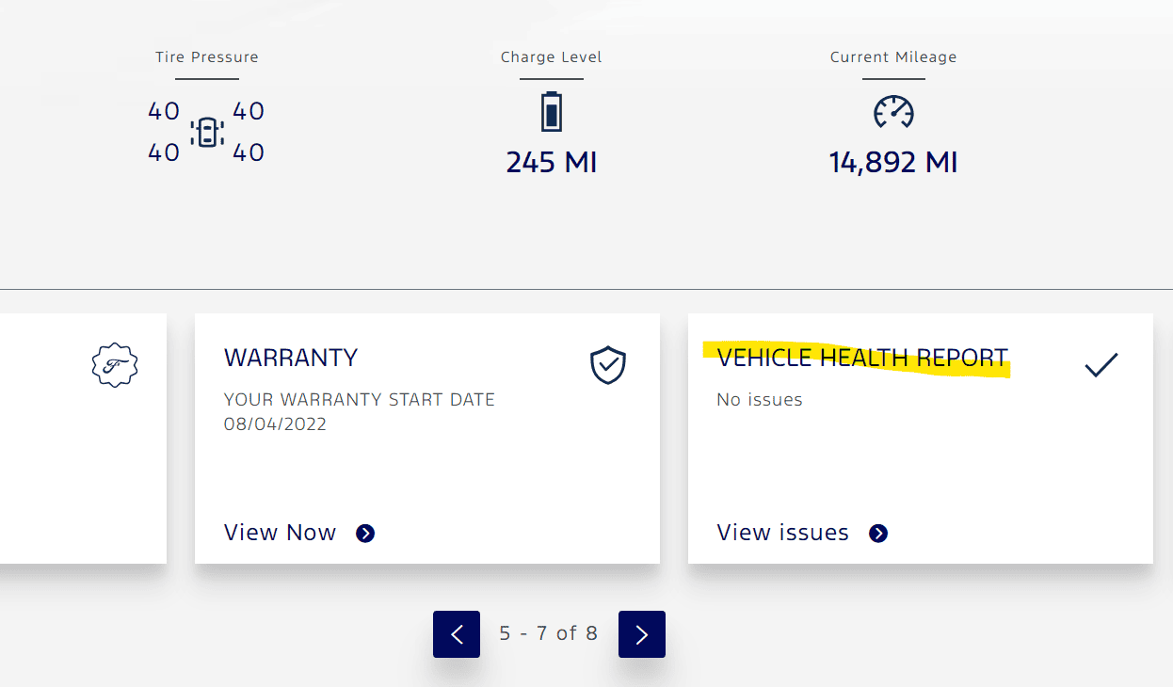This screenshot has width=1173, height=687.
Task: Advance to next cards with right chevron
Action: 642,634
